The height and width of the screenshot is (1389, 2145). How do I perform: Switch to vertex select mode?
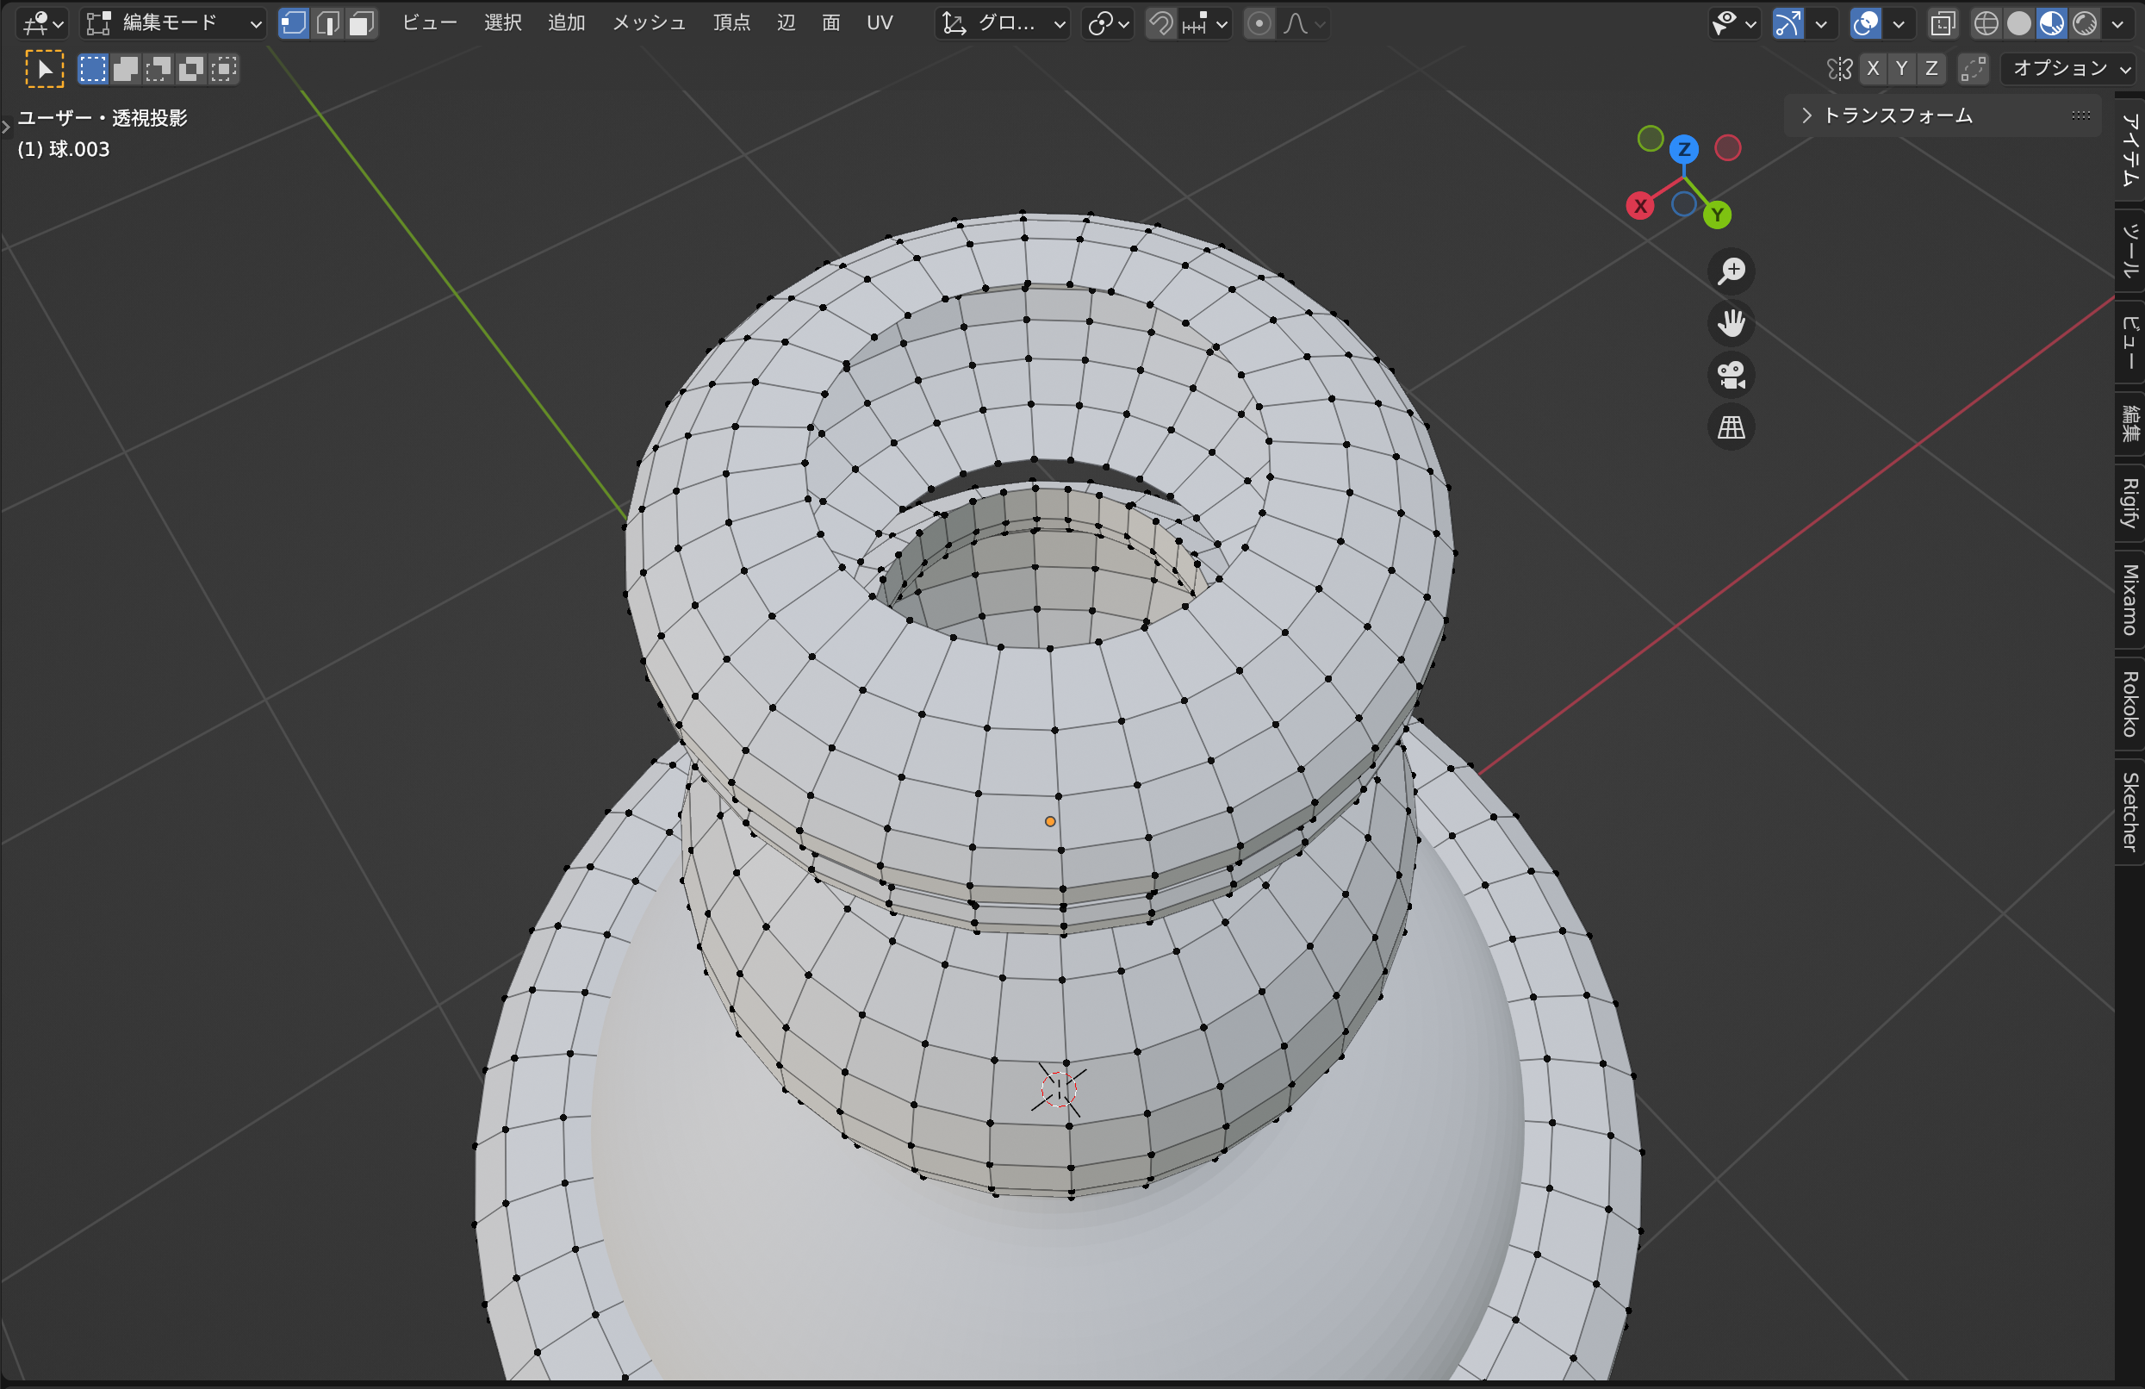click(293, 23)
